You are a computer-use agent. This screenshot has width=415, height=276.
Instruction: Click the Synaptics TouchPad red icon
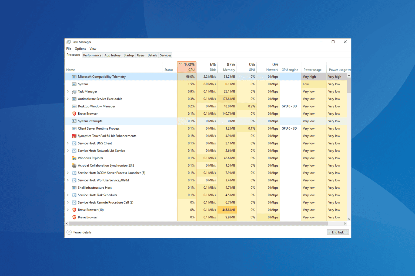tap(74, 136)
